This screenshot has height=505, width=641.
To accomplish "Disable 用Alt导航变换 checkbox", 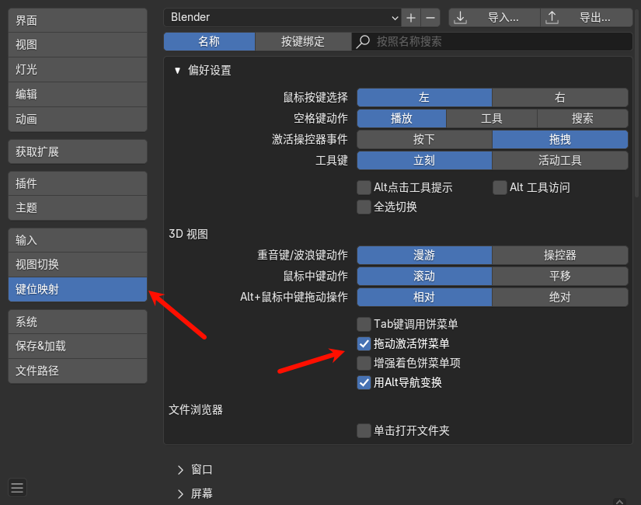I will [x=364, y=382].
